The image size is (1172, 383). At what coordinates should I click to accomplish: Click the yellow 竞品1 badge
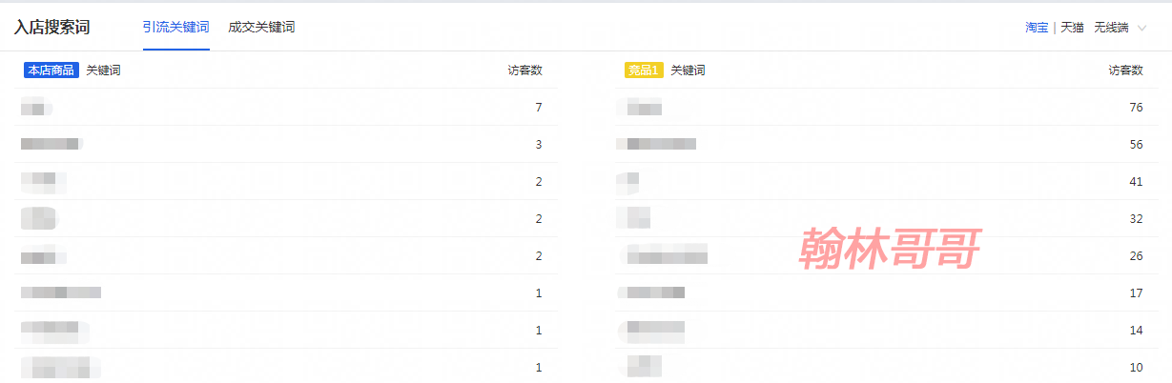(x=643, y=70)
